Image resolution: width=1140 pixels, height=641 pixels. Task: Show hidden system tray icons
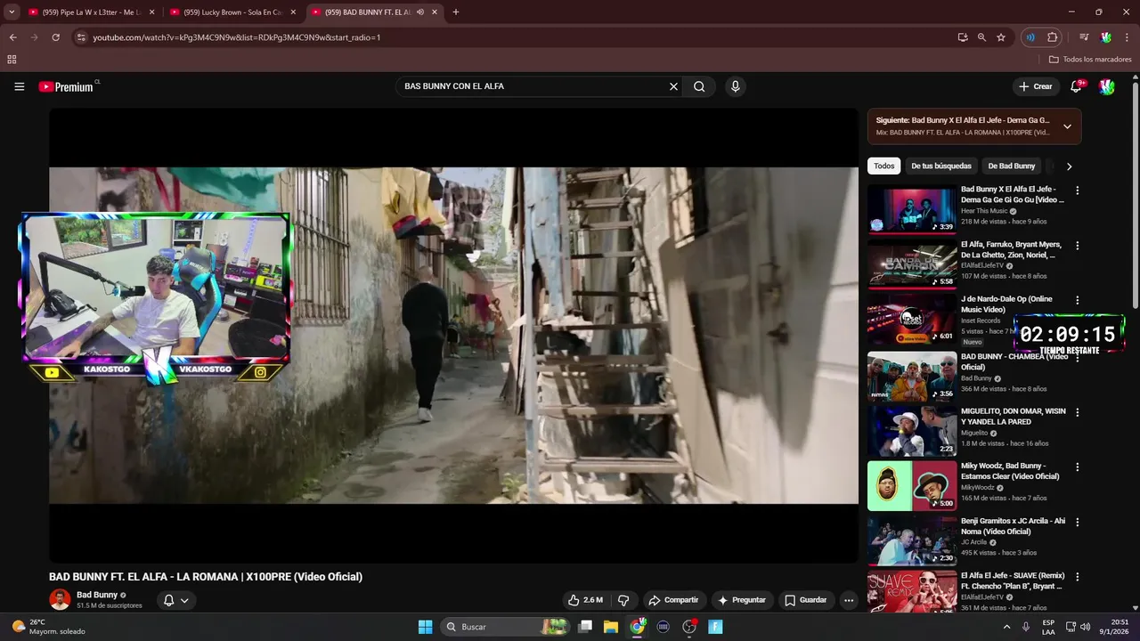pos(1007,627)
